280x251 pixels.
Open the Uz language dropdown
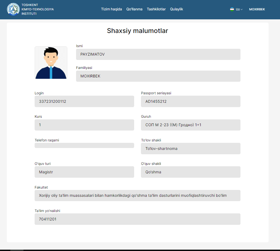pyautogui.click(x=239, y=9)
